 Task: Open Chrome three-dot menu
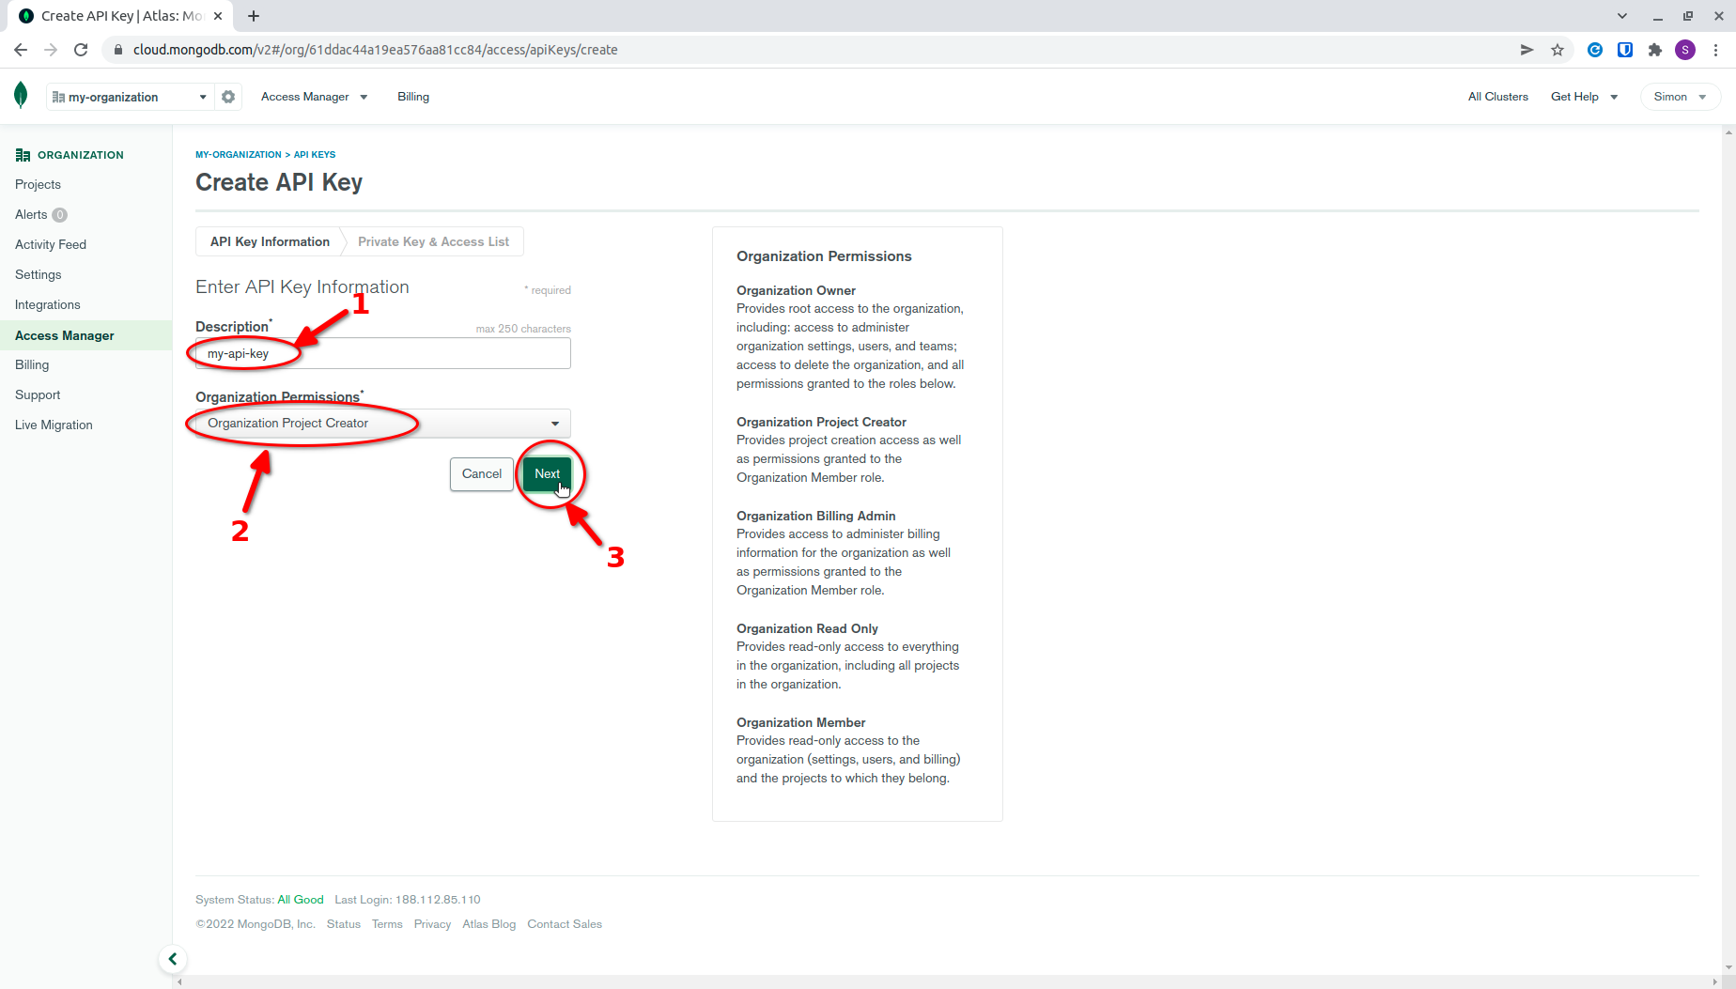(x=1715, y=50)
